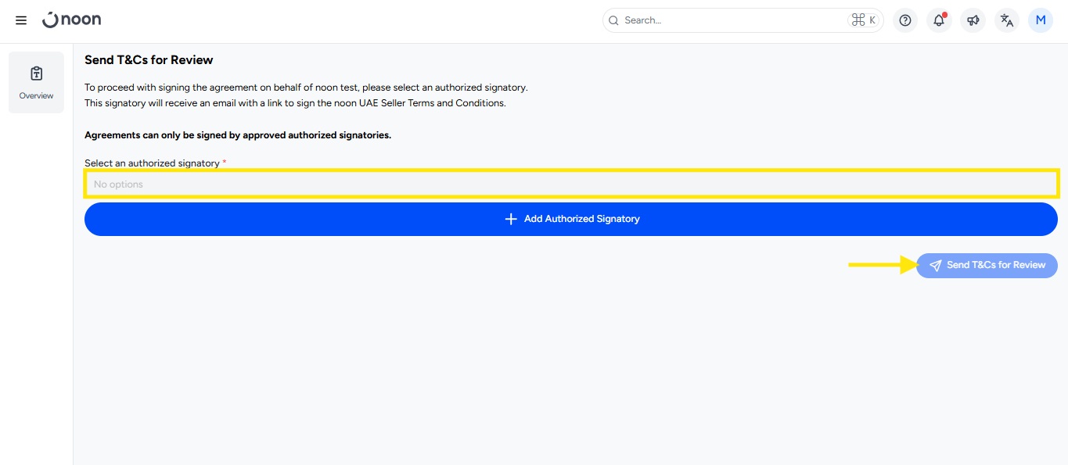Click the plus icon on Add Signatory
1068x465 pixels.
(x=511, y=219)
